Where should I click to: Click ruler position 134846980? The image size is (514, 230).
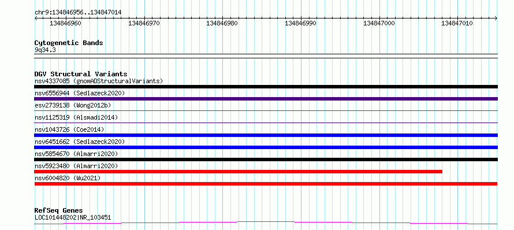tap(222, 23)
